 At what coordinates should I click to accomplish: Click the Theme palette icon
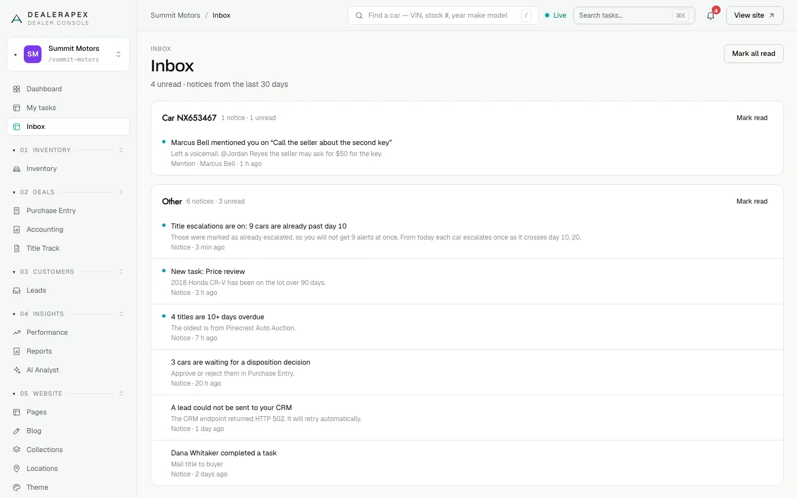point(17,487)
